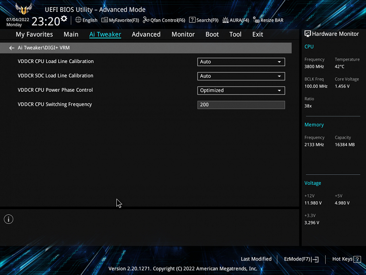Screen dimensions: 366x275
Task: Select Ai Tweaker tab
Action: coord(105,34)
